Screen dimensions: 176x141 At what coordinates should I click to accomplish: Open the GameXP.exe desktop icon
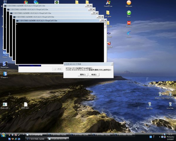[108, 4]
